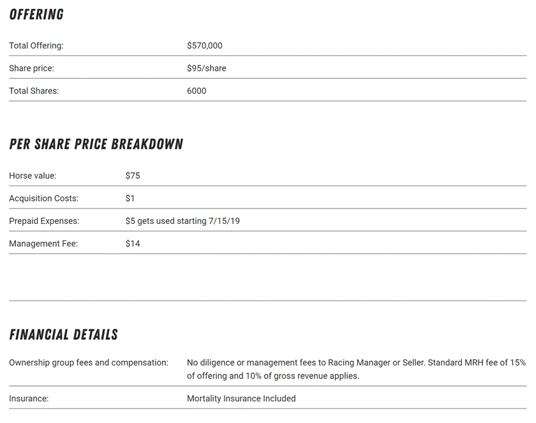The width and height of the screenshot is (536, 423).
Task: Select the Insurance label
Action: tap(29, 399)
